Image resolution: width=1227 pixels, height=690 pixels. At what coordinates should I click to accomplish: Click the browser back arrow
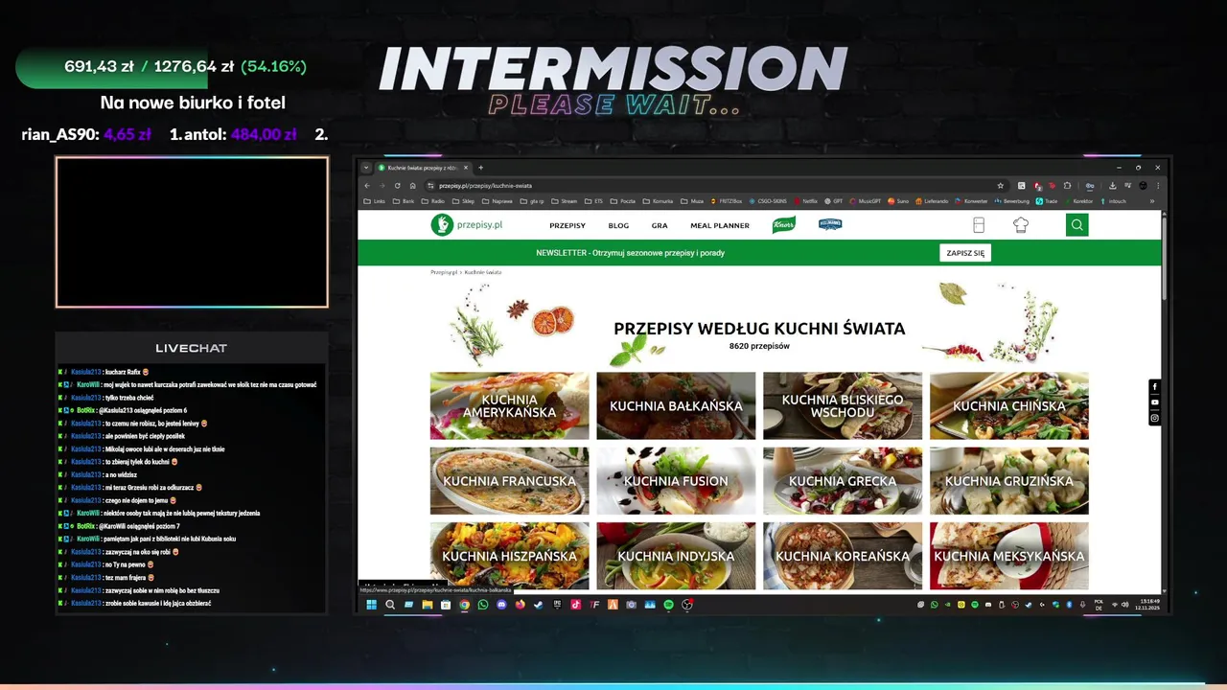point(367,186)
